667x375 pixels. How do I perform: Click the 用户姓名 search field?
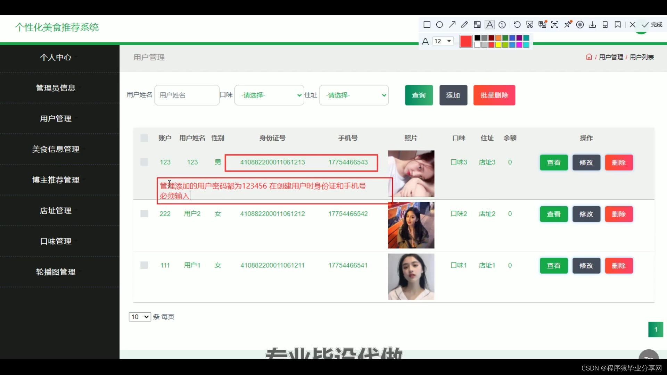tap(187, 95)
